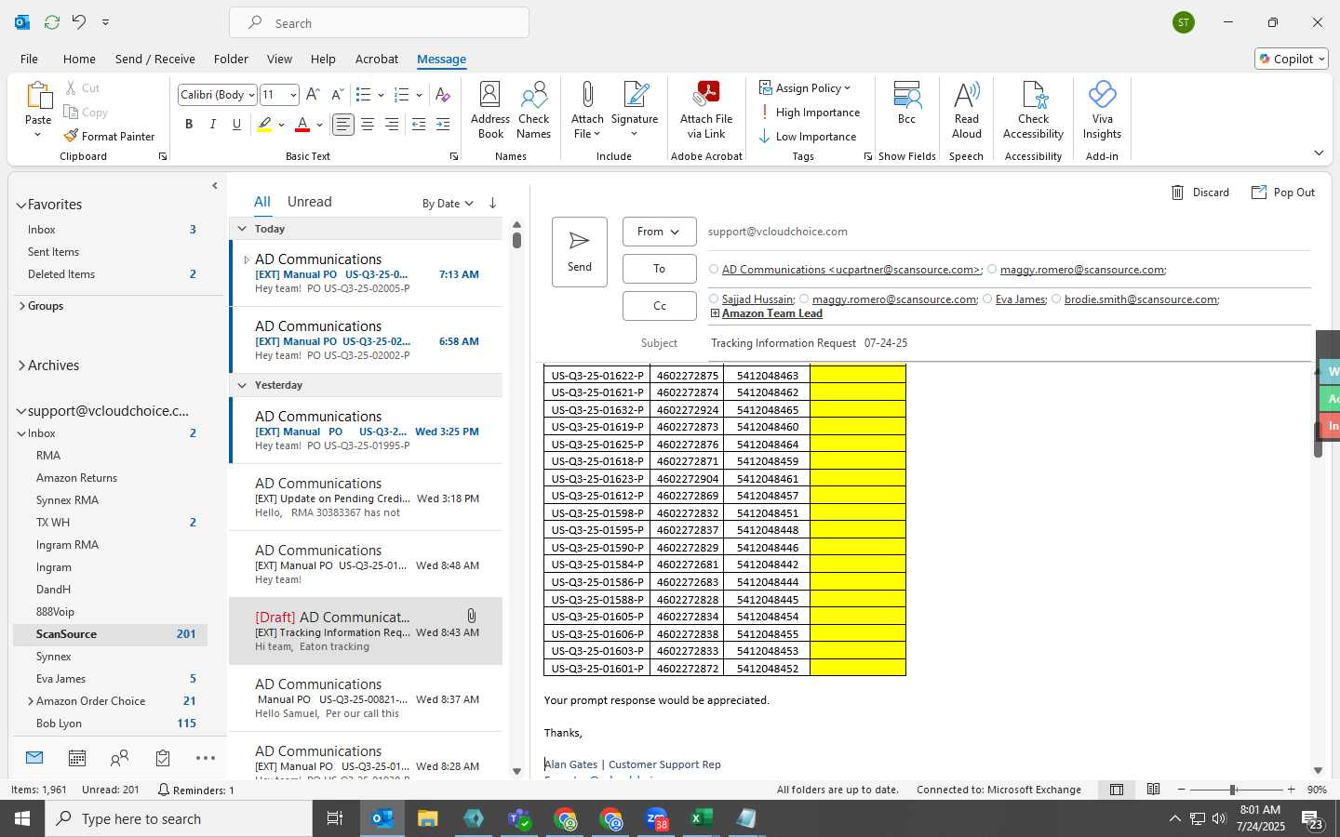Screen dimensions: 1340x837
Task: Select the Format Painter tool
Action: point(109,136)
